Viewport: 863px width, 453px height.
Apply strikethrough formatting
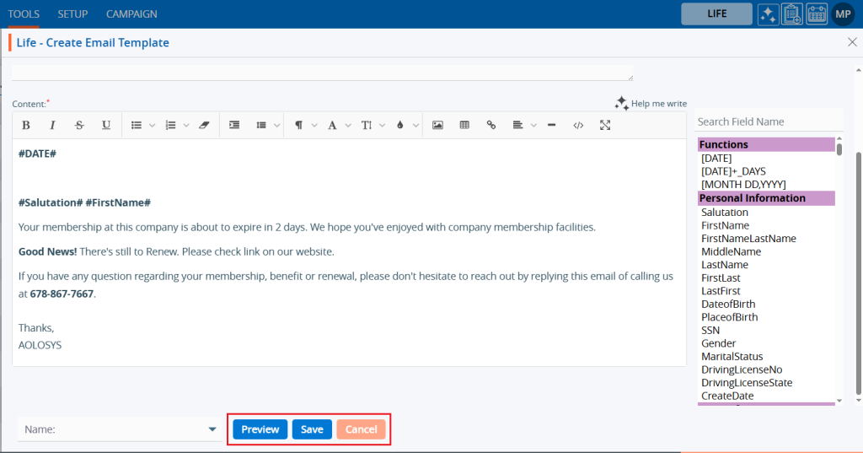click(x=79, y=125)
